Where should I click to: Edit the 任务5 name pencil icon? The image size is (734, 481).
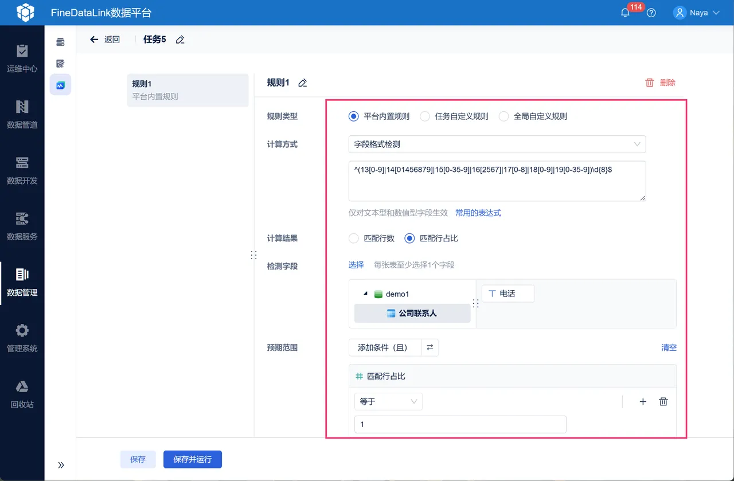180,40
